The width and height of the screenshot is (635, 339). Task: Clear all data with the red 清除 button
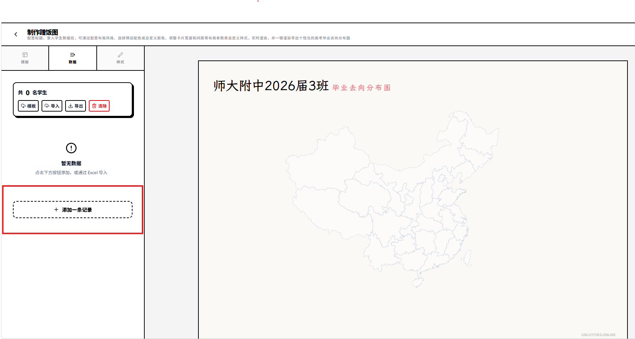[x=99, y=106]
